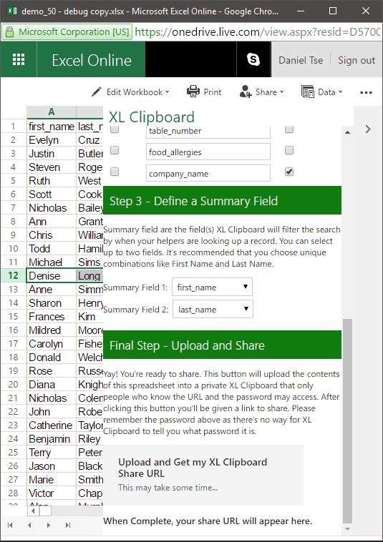This screenshot has height=542, width=383.
Task: Go to last sheet tab arrow
Action: click(x=68, y=525)
